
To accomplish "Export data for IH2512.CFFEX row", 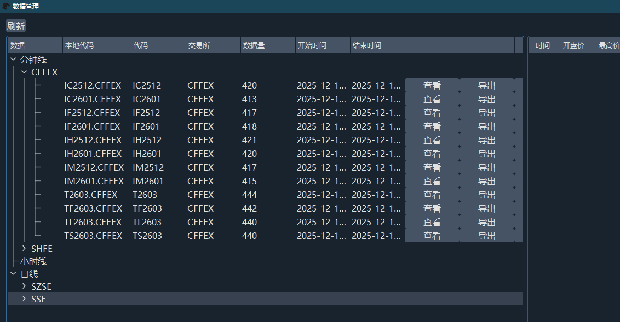I will click(x=486, y=140).
